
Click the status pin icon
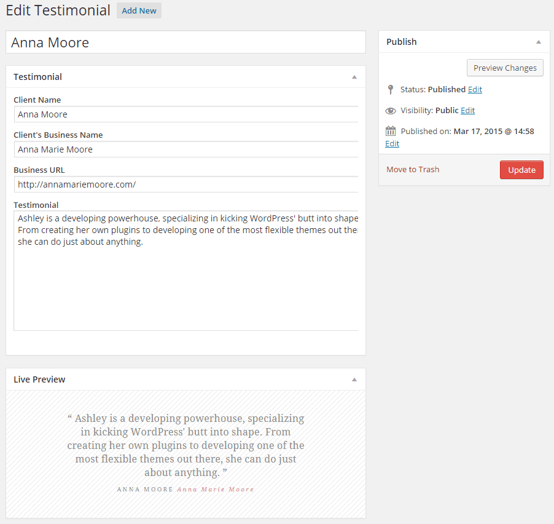pos(390,90)
